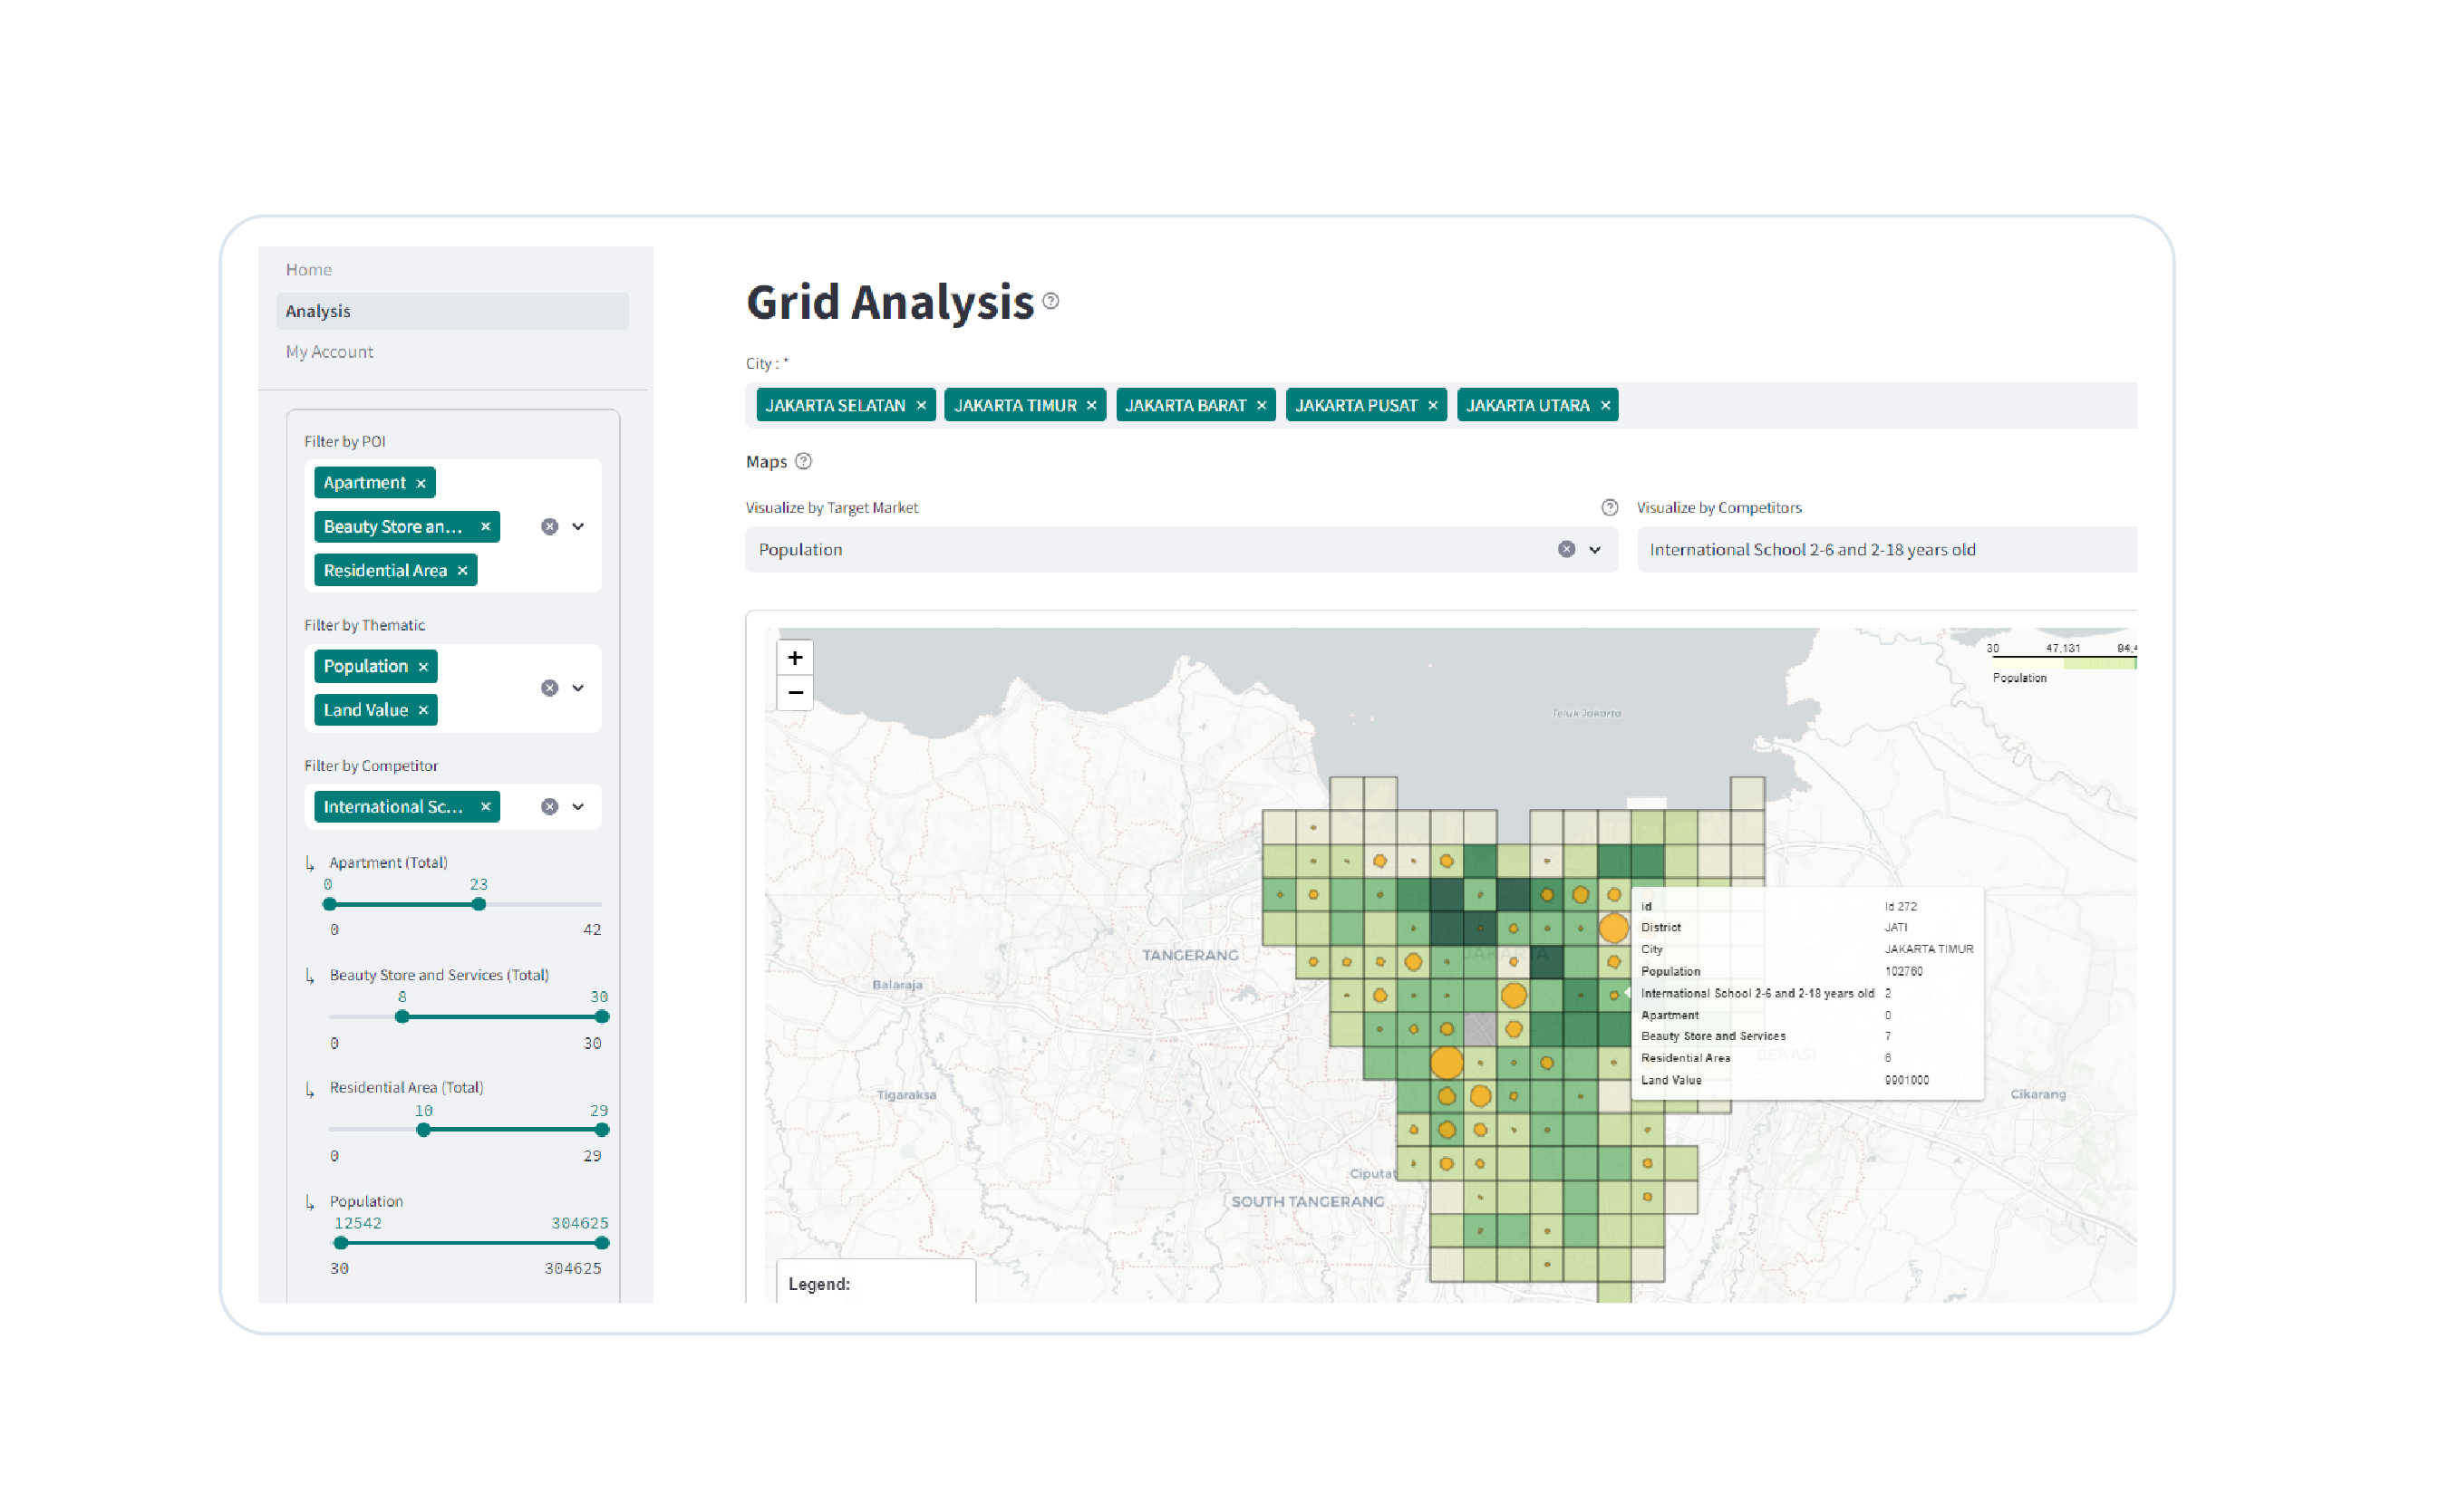Click Population slider lower handle at 12542
Screen dimensions: 2439x1512
(x=341, y=1243)
